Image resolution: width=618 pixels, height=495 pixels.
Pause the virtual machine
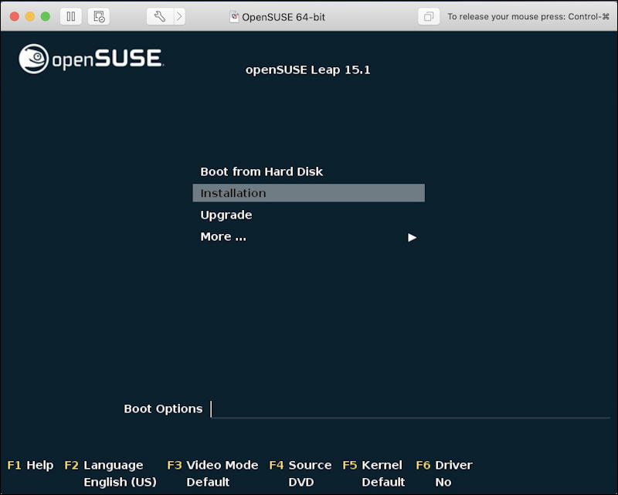[71, 16]
